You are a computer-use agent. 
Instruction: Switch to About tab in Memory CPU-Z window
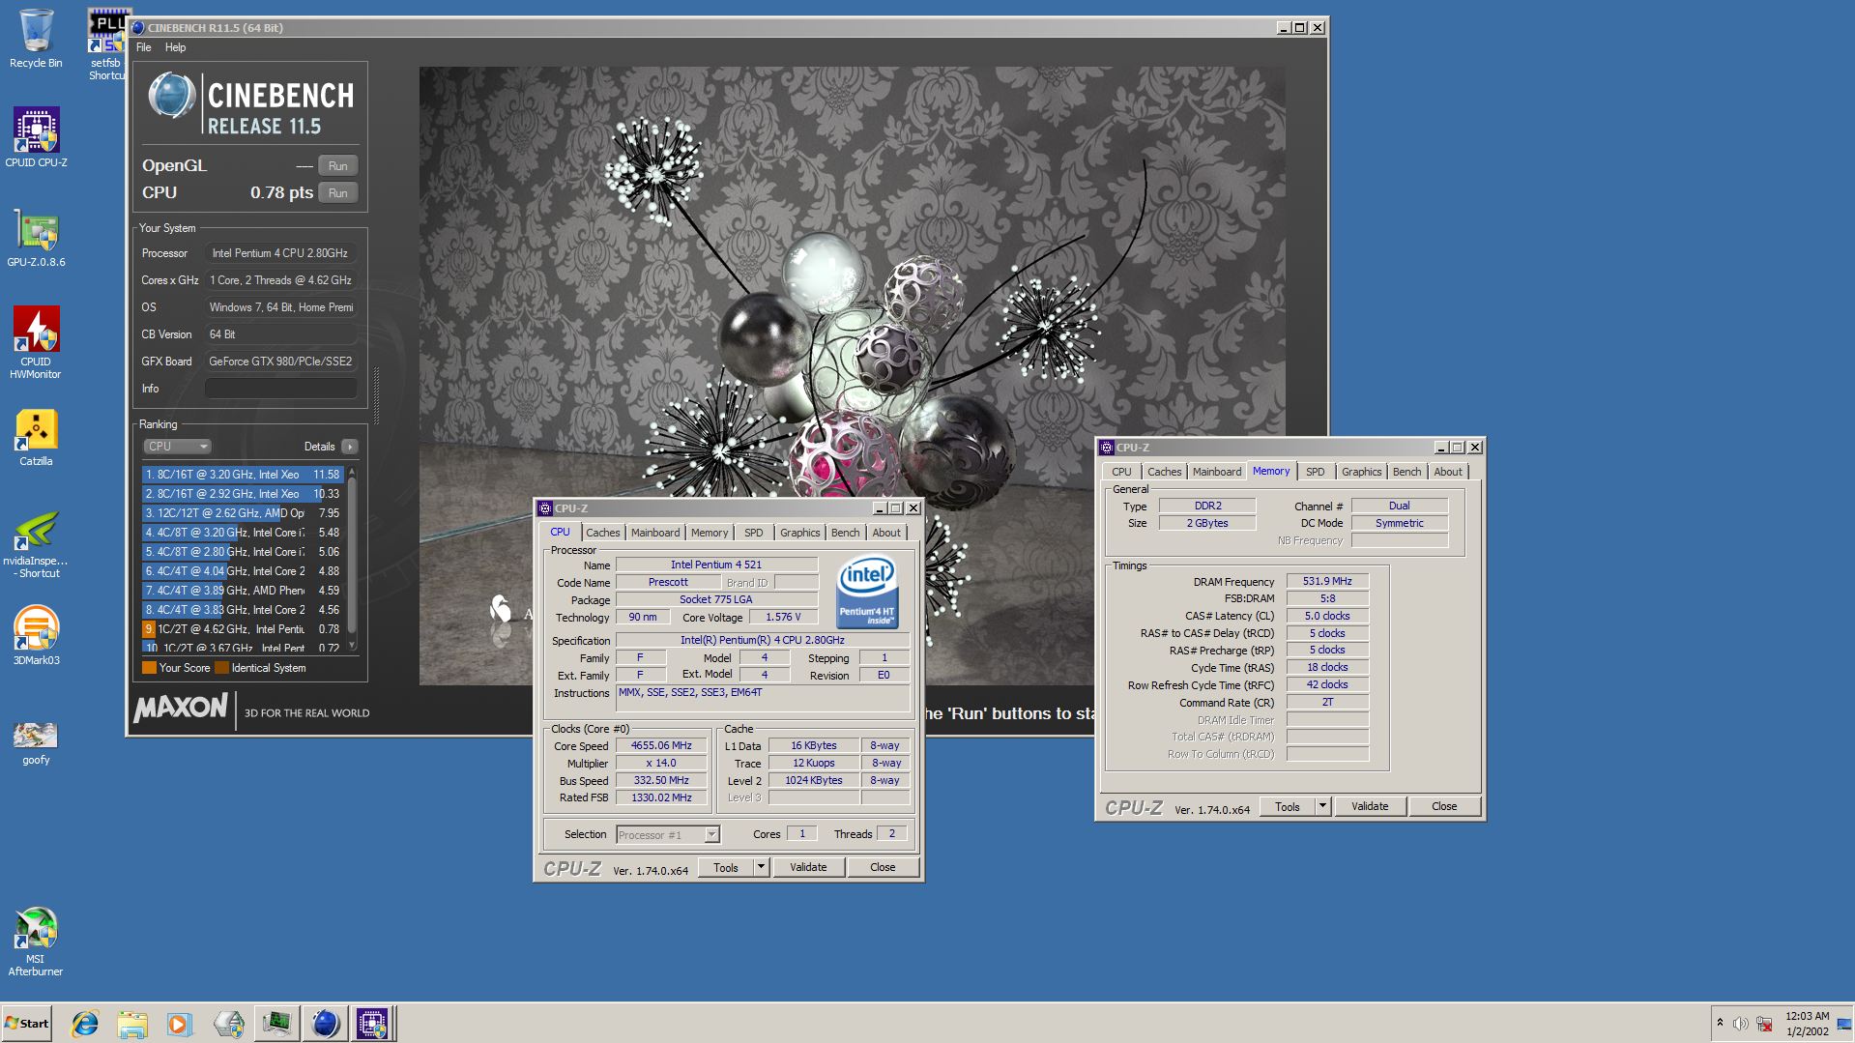[1448, 472]
